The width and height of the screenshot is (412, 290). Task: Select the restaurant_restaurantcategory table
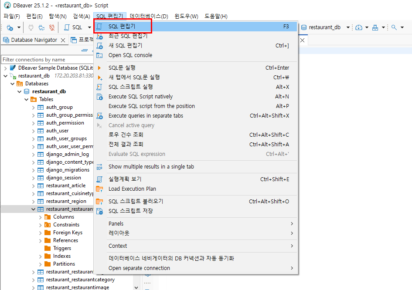80,280
